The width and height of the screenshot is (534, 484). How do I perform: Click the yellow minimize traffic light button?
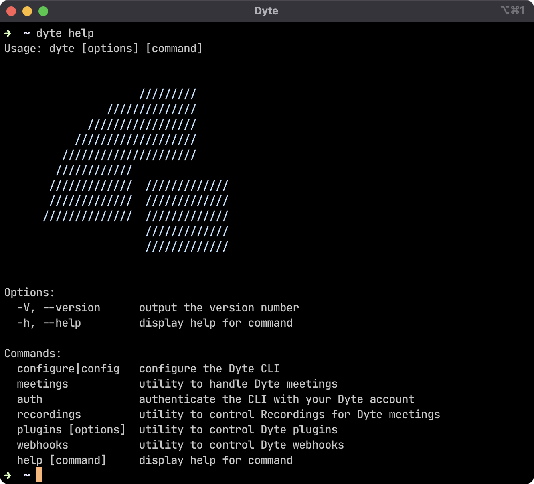coord(27,11)
